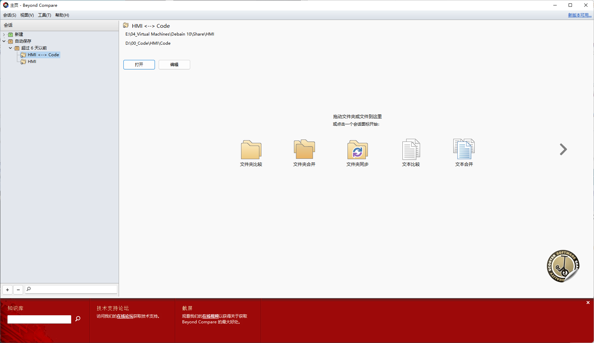Click the E:\04_Virtual Machines path text
Screen dimensions: 594x343
(x=170, y=34)
